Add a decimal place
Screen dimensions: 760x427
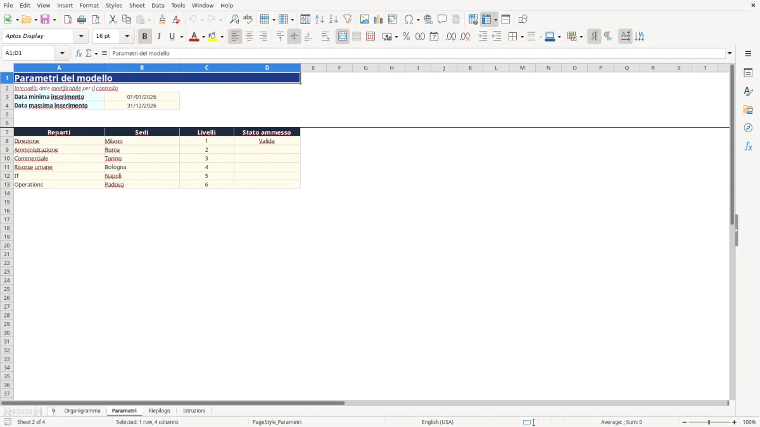click(451, 37)
